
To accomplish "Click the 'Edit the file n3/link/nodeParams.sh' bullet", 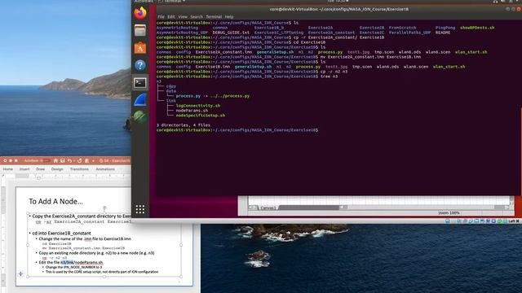I will (71, 262).
